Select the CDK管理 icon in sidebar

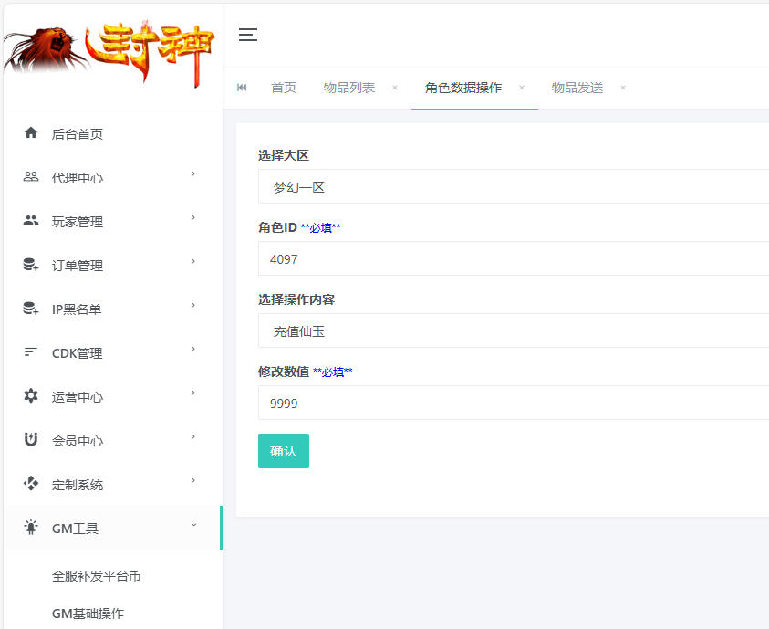tap(27, 352)
